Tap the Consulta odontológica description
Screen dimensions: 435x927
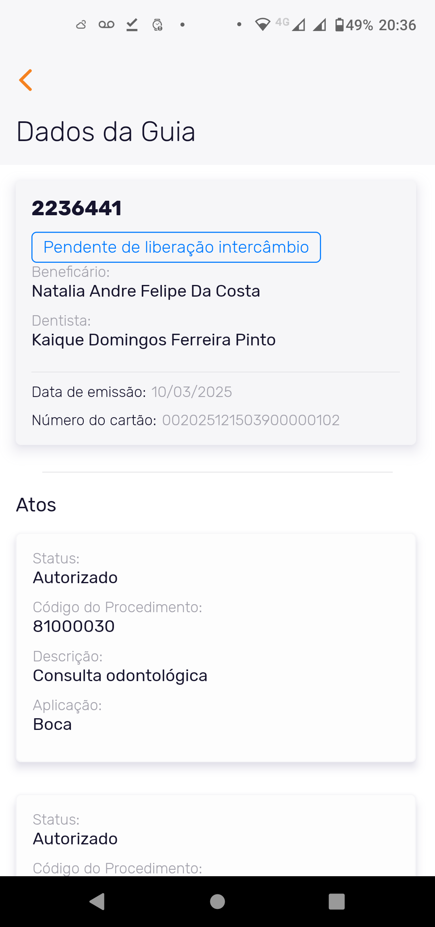pos(120,676)
